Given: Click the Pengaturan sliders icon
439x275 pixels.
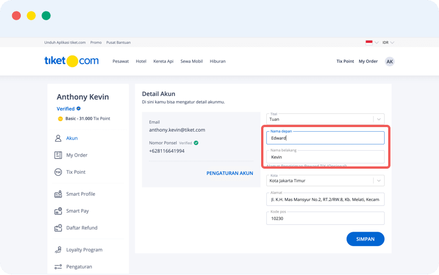Looking at the screenshot, I should coord(58,266).
